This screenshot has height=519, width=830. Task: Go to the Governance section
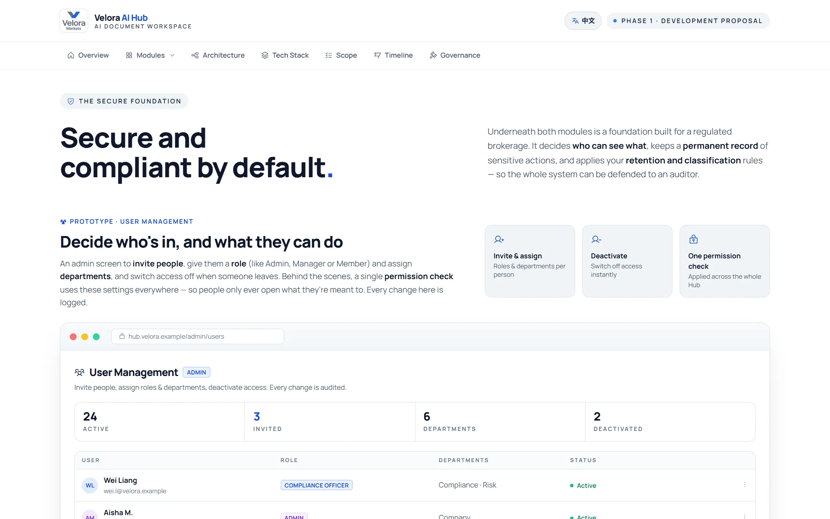click(455, 55)
